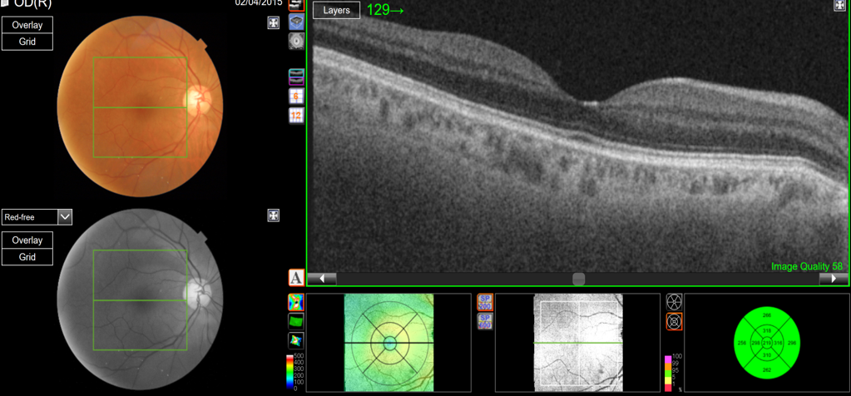Image resolution: width=851 pixels, height=396 pixels.
Task: Click the B-scan slice slider handle
Action: coord(579,279)
